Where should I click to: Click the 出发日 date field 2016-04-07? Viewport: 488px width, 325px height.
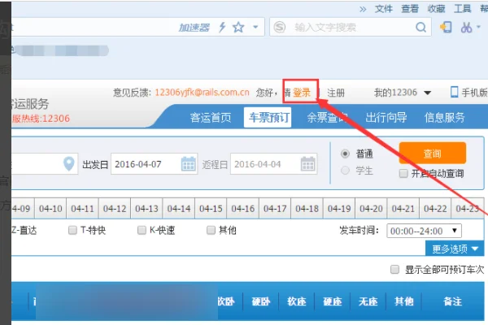click(x=154, y=164)
